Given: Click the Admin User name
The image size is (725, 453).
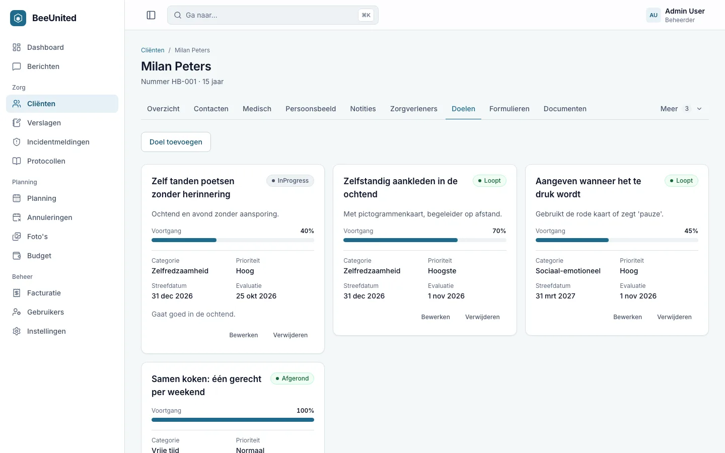Looking at the screenshot, I should (685, 11).
